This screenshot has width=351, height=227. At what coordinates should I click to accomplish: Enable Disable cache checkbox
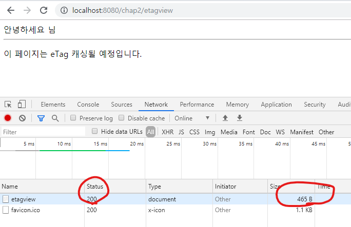pos(121,118)
